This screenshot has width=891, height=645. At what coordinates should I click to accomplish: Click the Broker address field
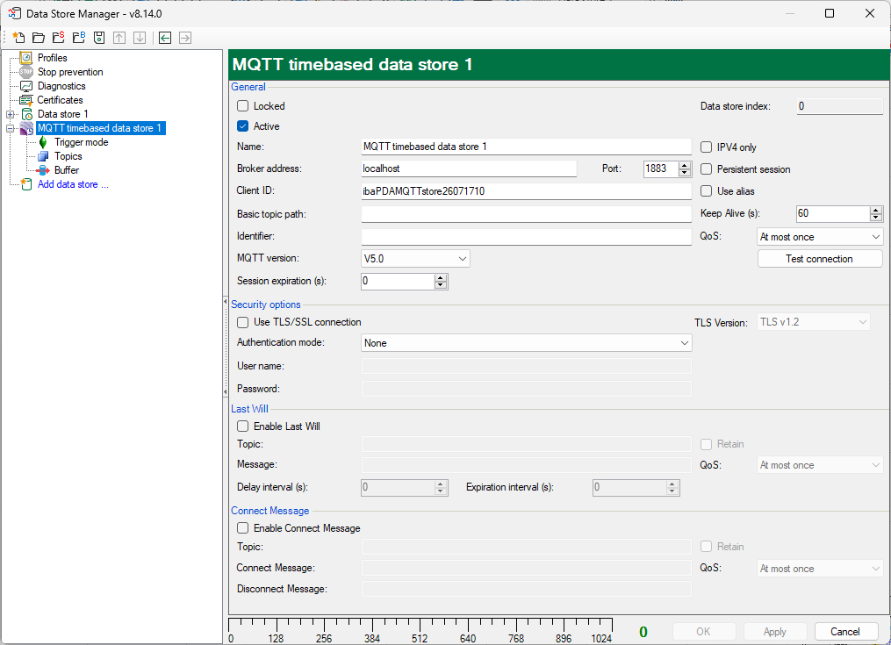pyautogui.click(x=469, y=168)
